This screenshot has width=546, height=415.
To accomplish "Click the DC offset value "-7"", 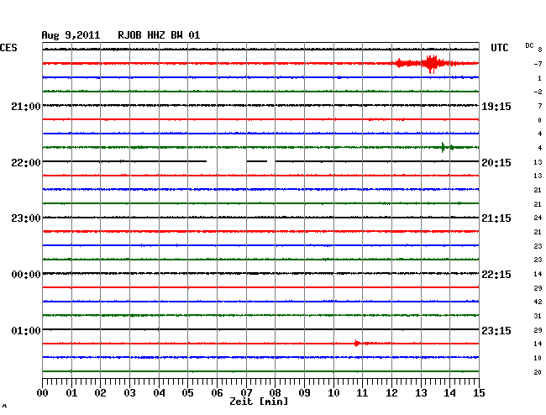I will [538, 64].
